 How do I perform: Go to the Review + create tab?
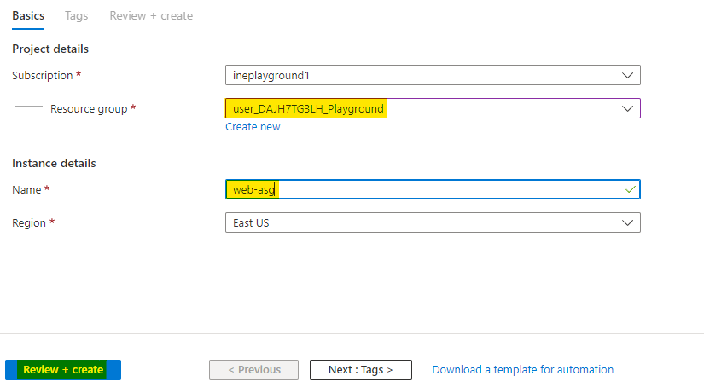coord(151,15)
